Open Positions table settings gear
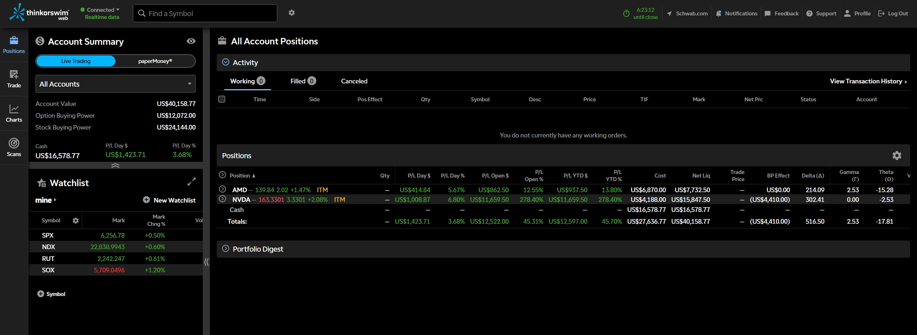This screenshot has height=335, width=917. (x=897, y=155)
